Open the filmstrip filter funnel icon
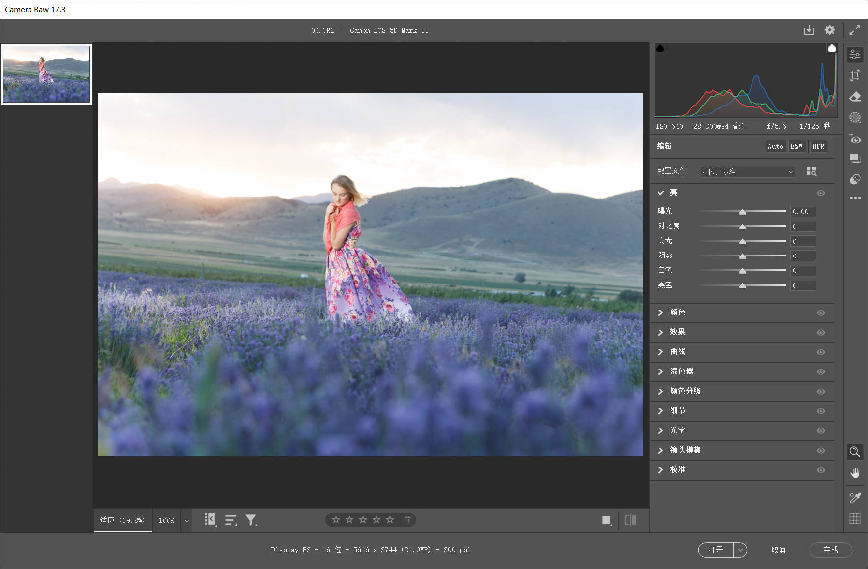Viewport: 868px width, 569px height. [251, 520]
